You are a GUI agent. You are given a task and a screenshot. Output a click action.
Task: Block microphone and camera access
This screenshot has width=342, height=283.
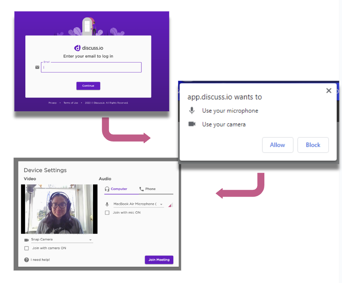(313, 145)
